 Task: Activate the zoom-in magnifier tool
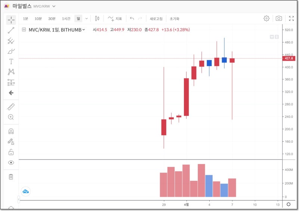pos(11,117)
